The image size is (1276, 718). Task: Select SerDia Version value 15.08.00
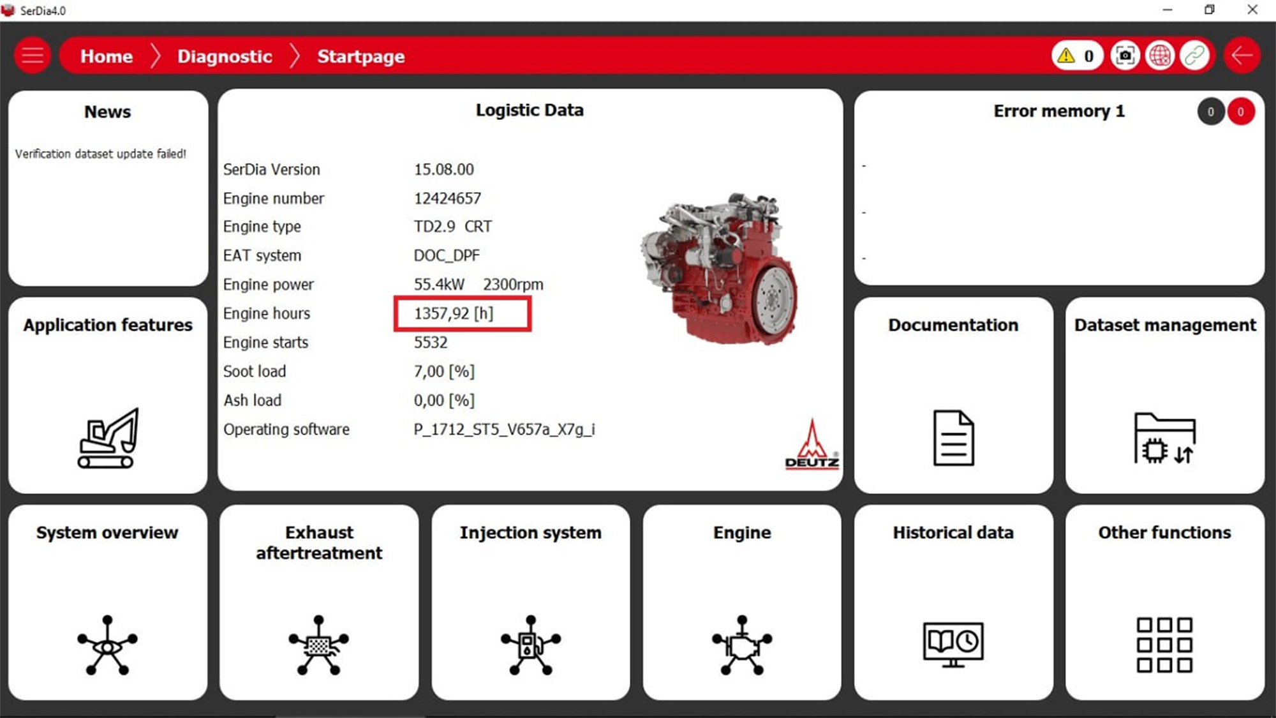(444, 170)
